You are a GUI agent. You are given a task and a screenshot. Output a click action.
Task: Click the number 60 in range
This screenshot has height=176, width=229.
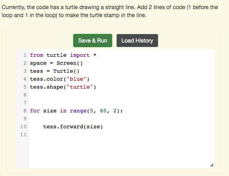tap(103, 111)
